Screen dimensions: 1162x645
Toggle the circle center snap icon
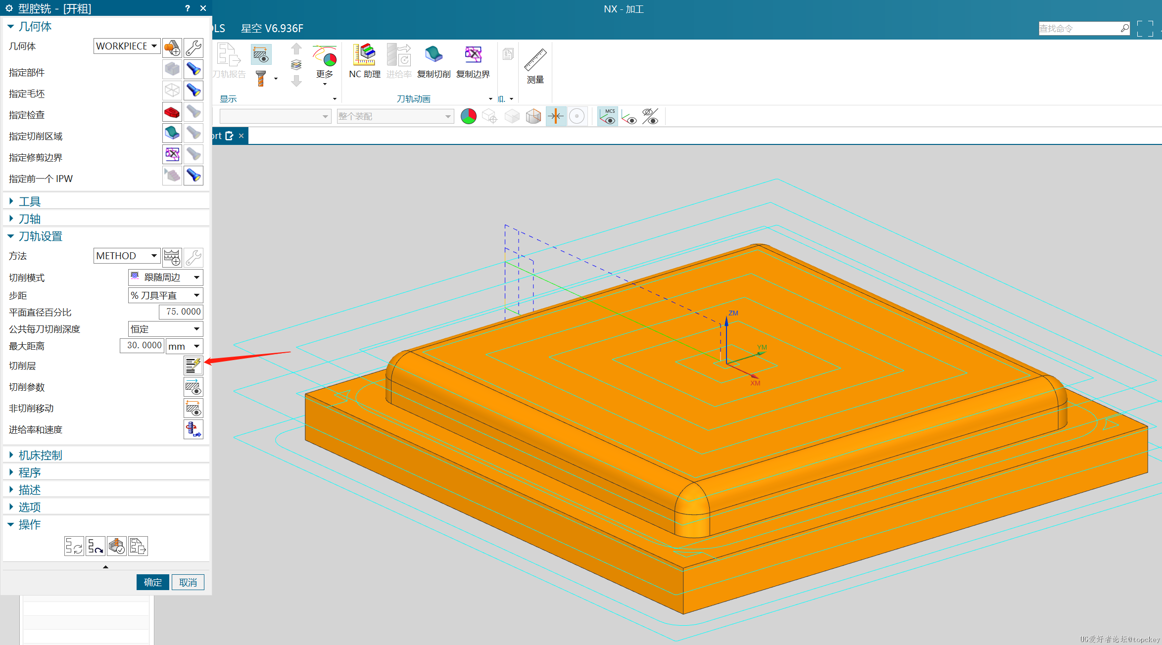577,116
